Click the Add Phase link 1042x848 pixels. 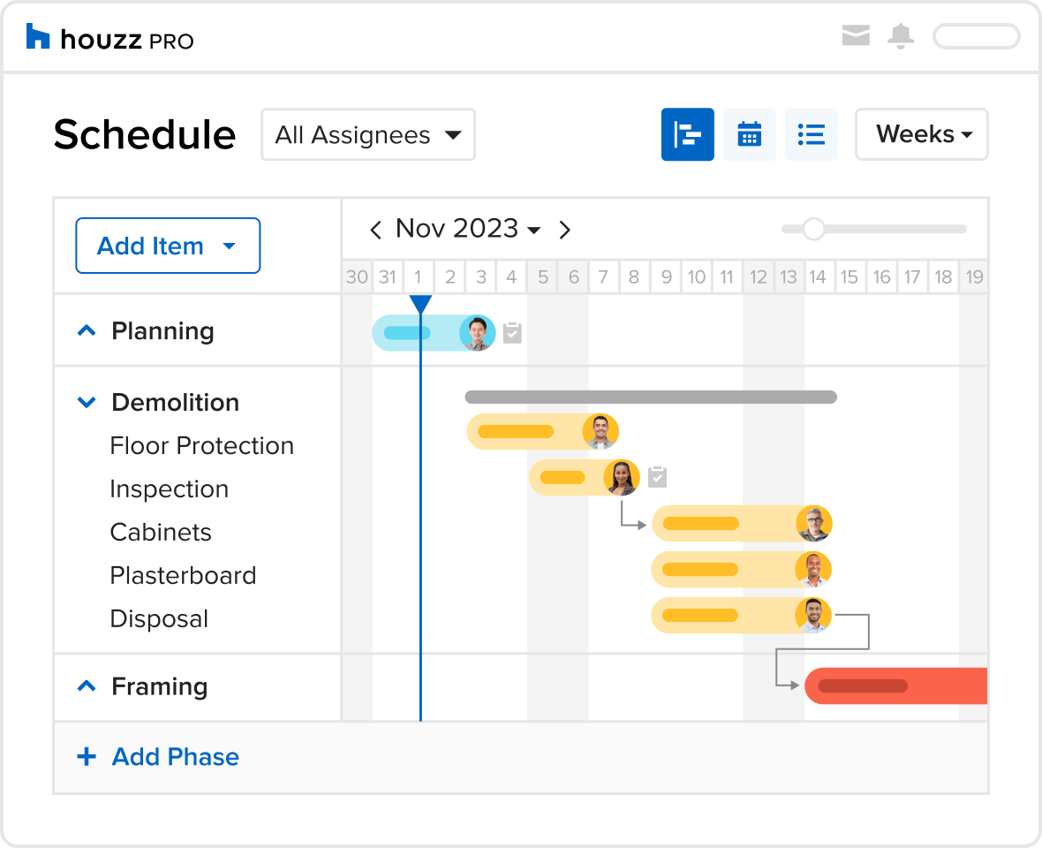[x=158, y=756]
